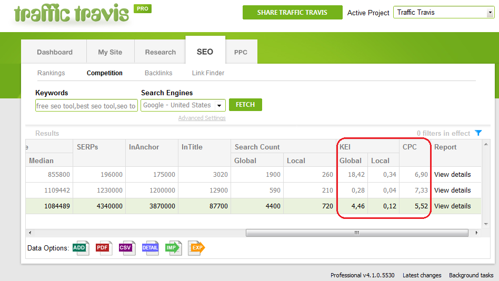This screenshot has height=281, width=499.
Task: Export results with the PDF icon
Action: [104, 248]
